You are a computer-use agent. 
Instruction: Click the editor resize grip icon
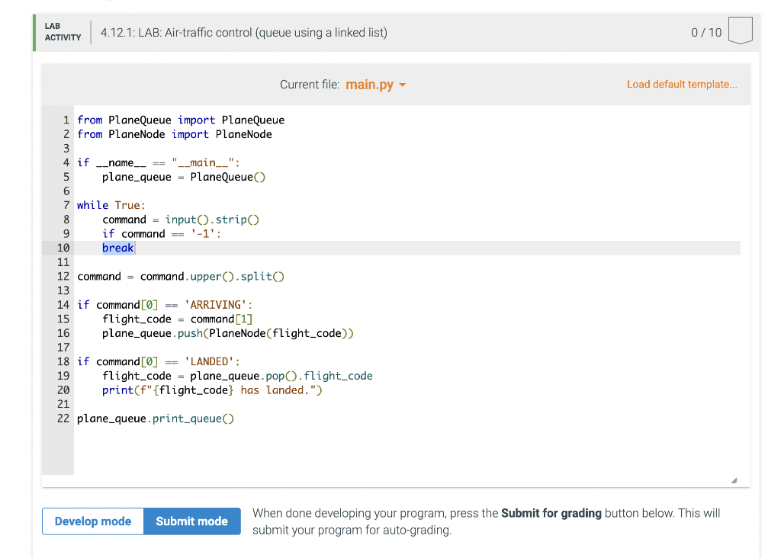tap(734, 478)
